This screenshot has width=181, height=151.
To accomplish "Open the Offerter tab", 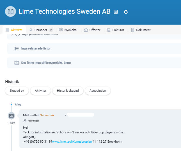I will tap(92, 30).
